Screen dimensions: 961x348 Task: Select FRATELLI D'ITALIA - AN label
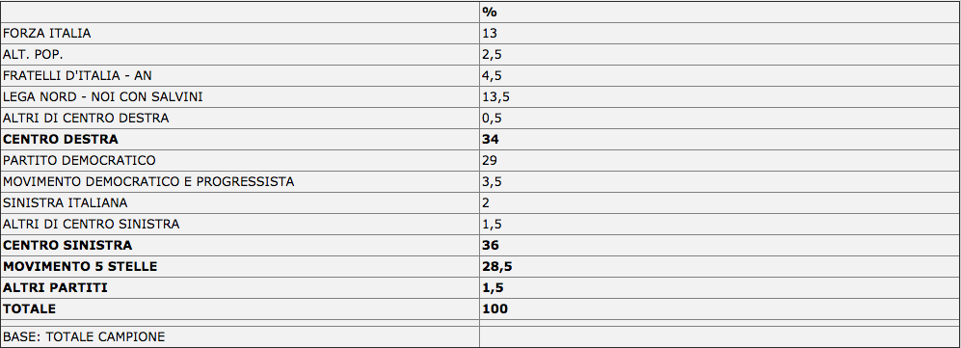click(x=77, y=76)
